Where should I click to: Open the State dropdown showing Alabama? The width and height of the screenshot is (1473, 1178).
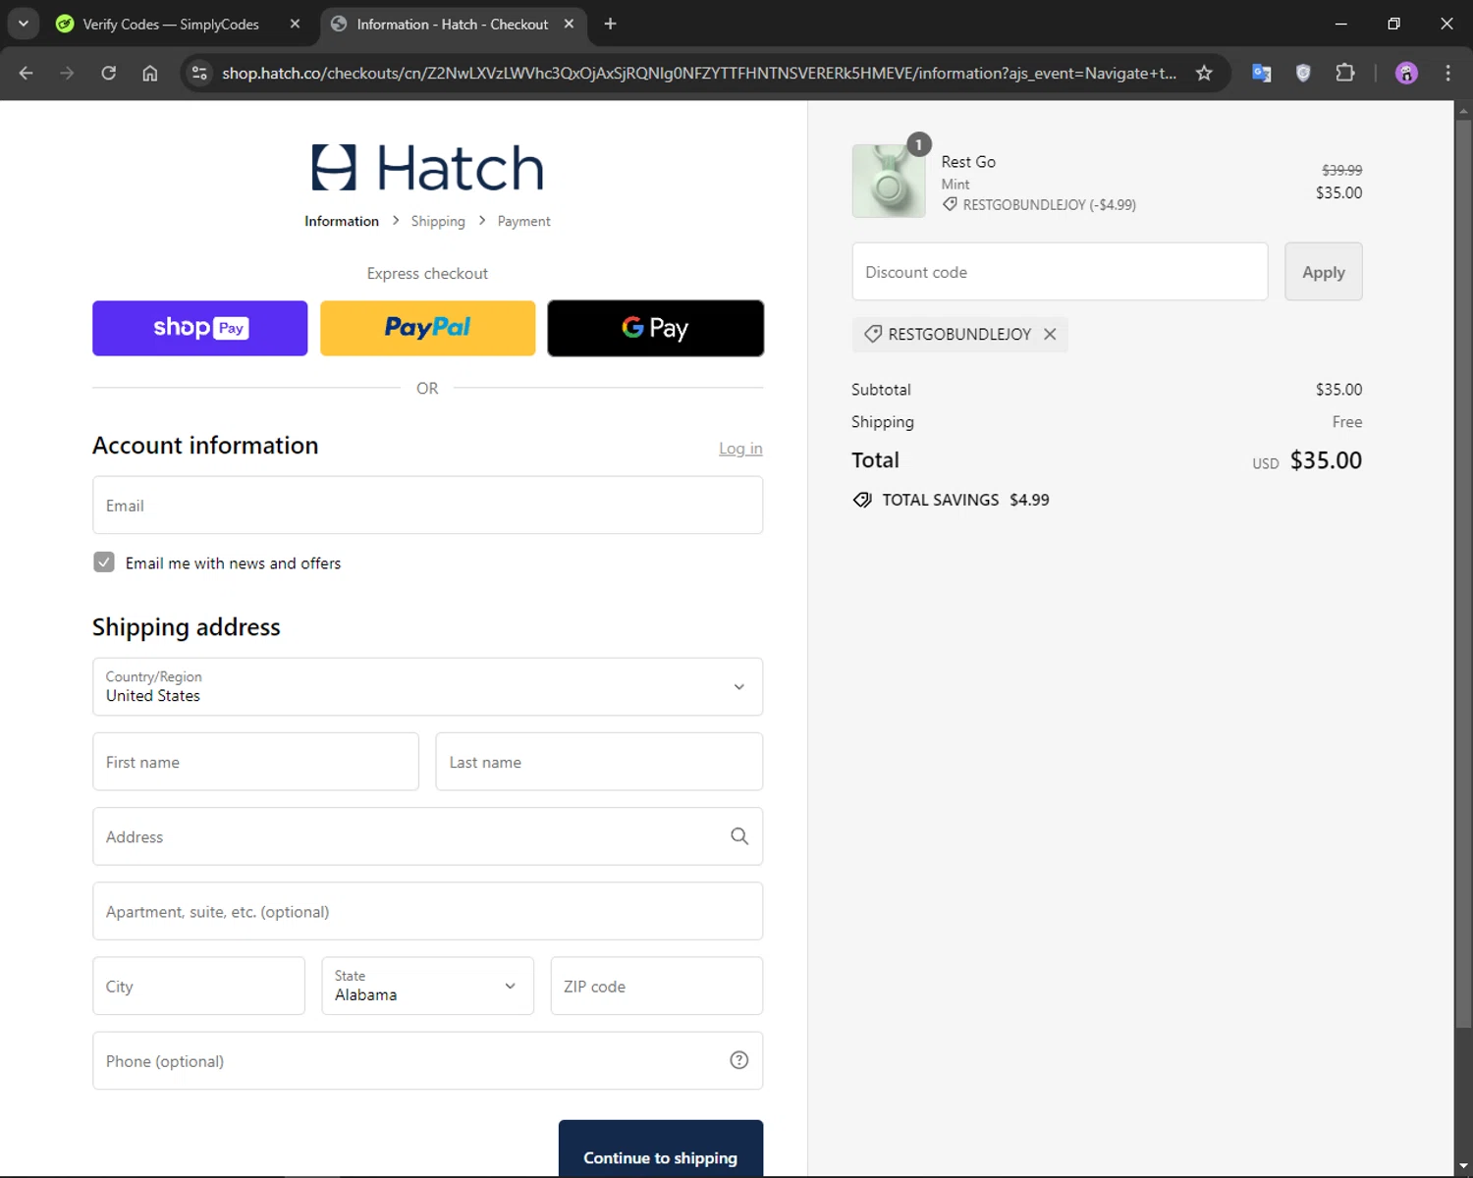(427, 986)
